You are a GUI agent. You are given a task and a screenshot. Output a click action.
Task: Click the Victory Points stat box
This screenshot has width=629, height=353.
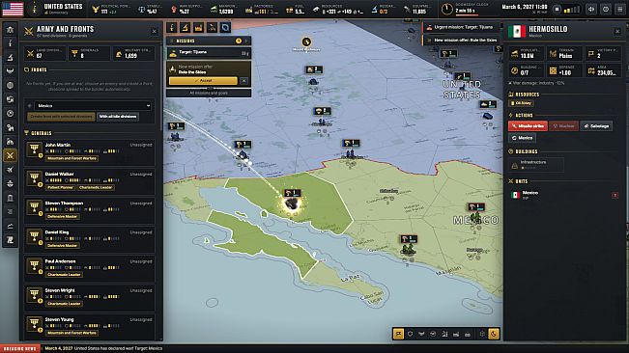(x=603, y=54)
